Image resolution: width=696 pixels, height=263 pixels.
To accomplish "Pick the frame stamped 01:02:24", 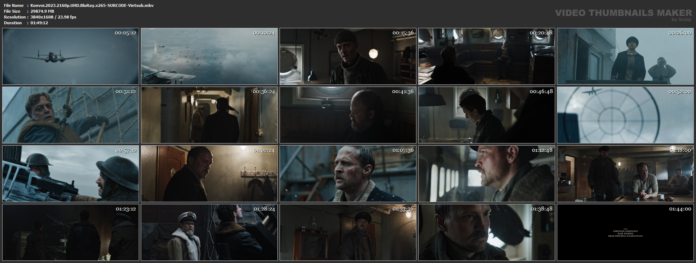I will (209, 174).
